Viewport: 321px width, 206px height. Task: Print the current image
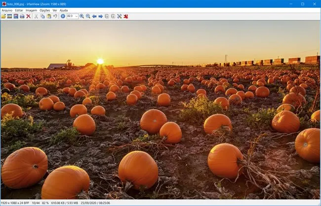point(22,16)
